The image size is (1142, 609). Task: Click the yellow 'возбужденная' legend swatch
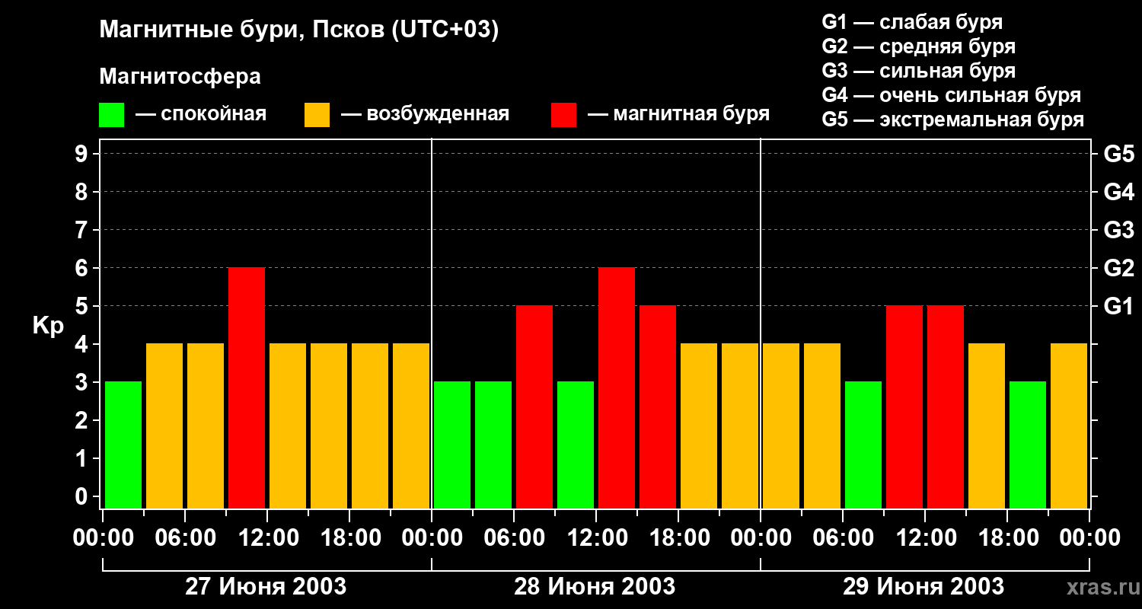coord(317,115)
